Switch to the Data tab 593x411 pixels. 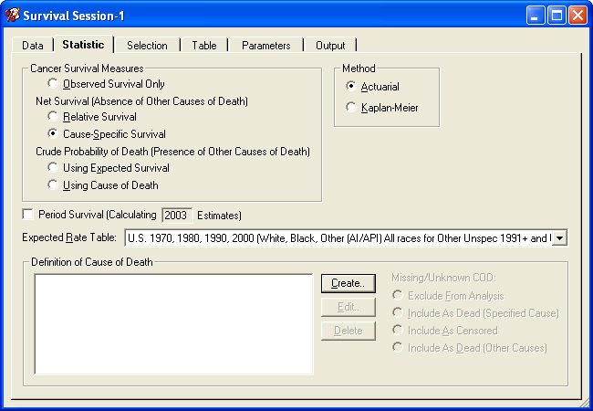click(32, 45)
